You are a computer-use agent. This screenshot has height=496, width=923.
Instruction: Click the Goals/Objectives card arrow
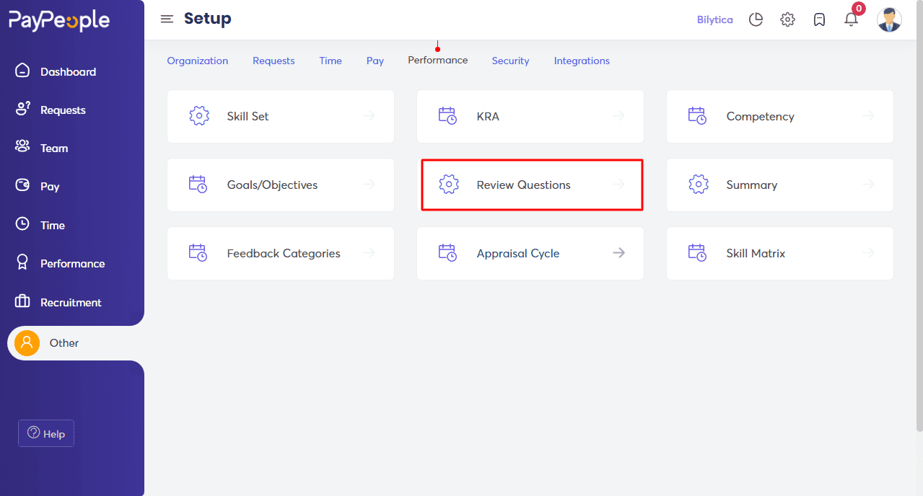click(x=369, y=184)
